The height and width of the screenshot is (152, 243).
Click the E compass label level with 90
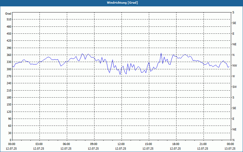[x=233, y=119]
